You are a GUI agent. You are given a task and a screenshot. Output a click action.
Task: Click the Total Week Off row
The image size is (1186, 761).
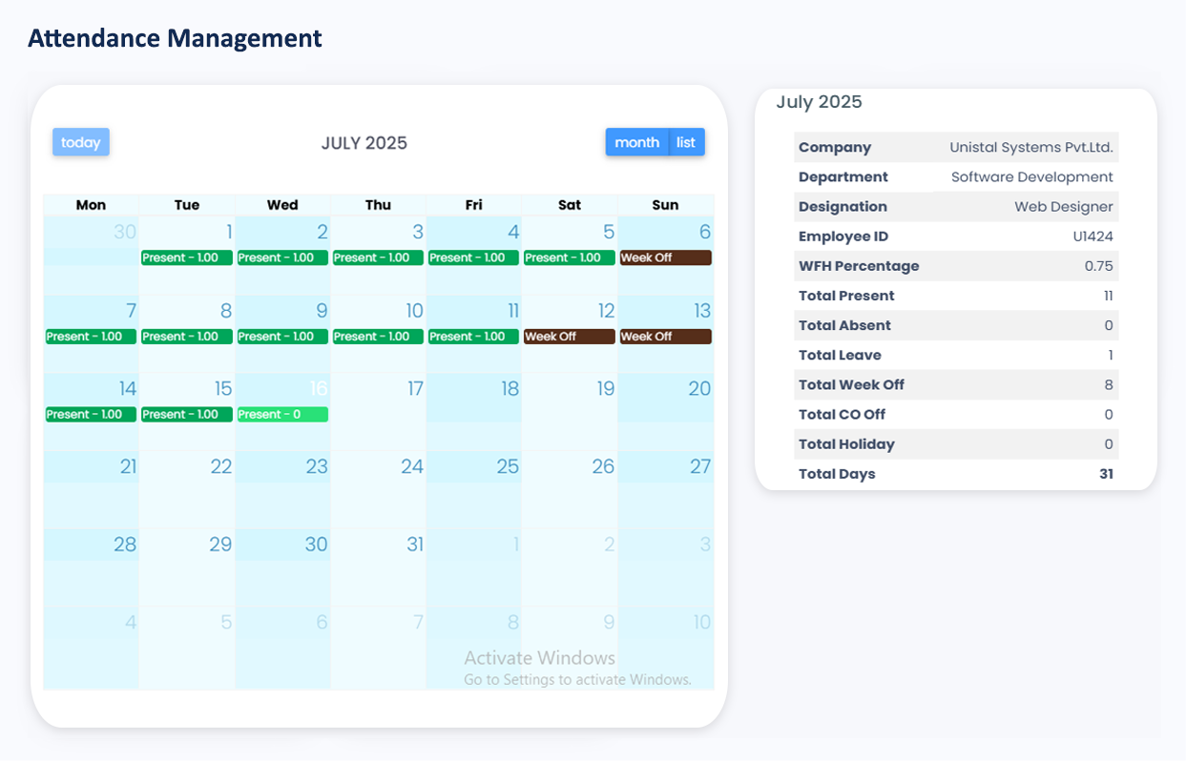[955, 384]
